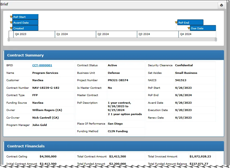Select the PoP End blue timeline label

click(190, 23)
